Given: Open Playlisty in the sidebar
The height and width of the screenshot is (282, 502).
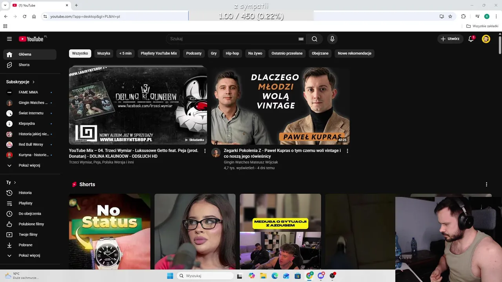Looking at the screenshot, I should (30, 203).
